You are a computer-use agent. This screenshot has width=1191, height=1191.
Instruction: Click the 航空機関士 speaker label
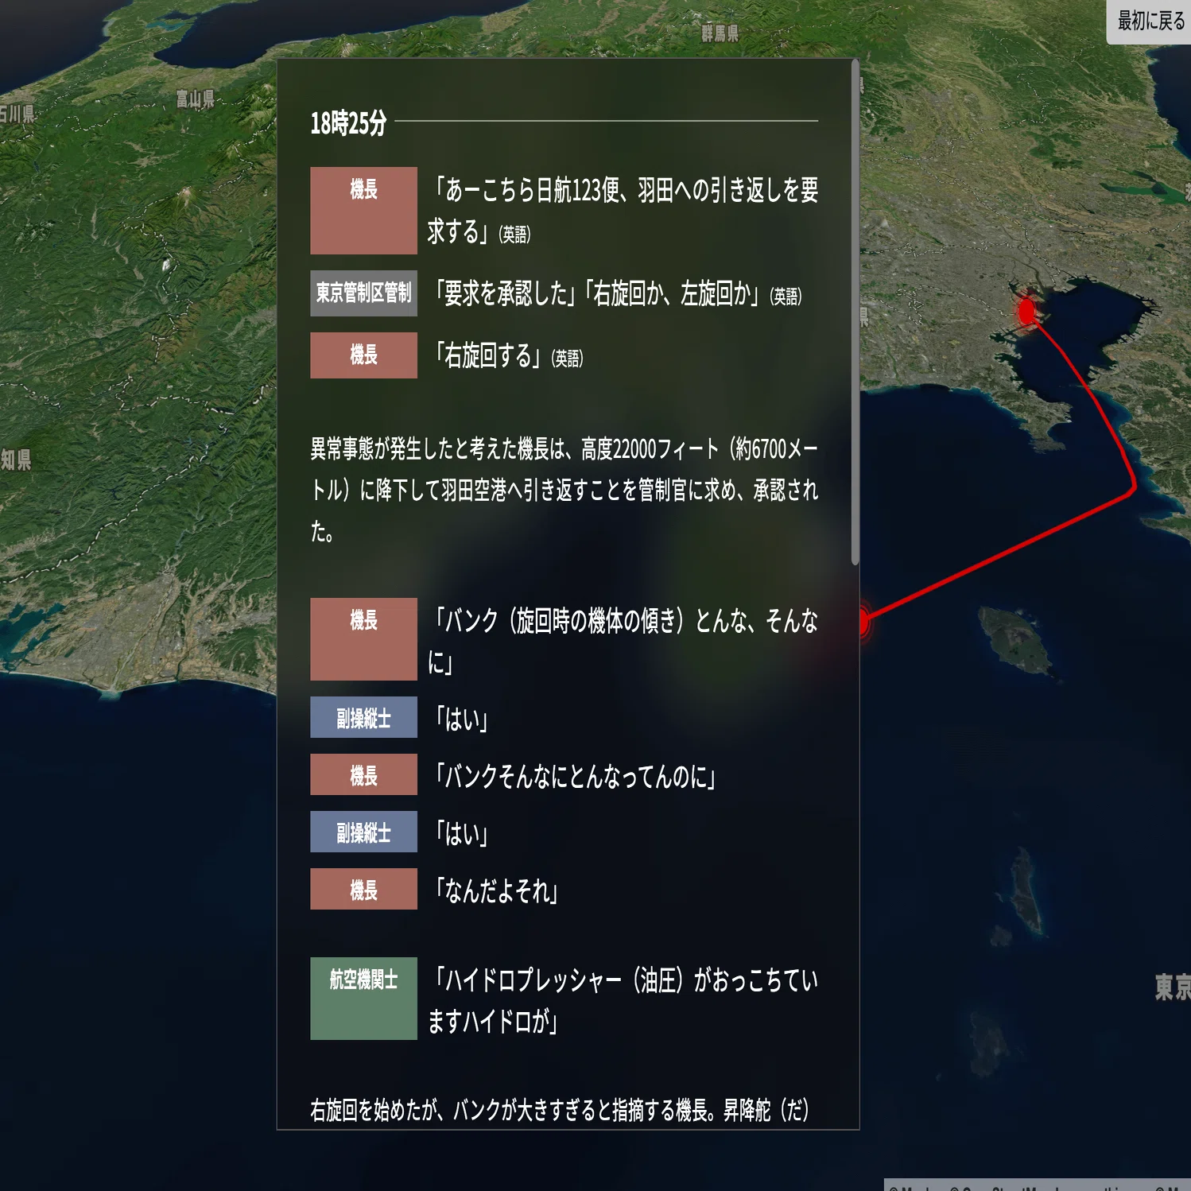pyautogui.click(x=363, y=999)
